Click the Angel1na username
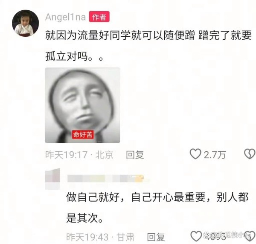 click(x=65, y=17)
